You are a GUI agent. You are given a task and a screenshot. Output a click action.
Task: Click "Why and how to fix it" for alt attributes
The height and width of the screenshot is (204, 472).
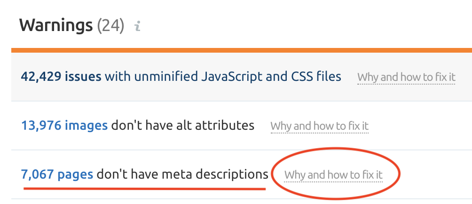pyautogui.click(x=319, y=126)
